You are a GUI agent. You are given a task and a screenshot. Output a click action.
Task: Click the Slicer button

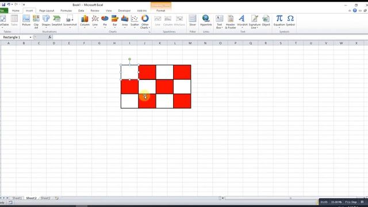[x=193, y=20]
